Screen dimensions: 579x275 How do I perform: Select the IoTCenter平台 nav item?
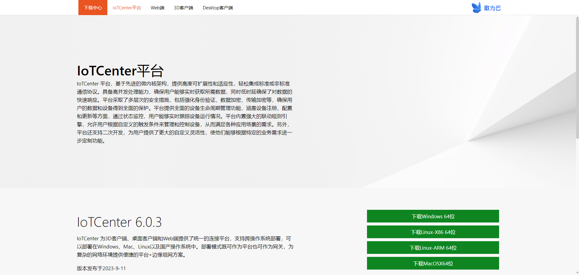tap(127, 8)
